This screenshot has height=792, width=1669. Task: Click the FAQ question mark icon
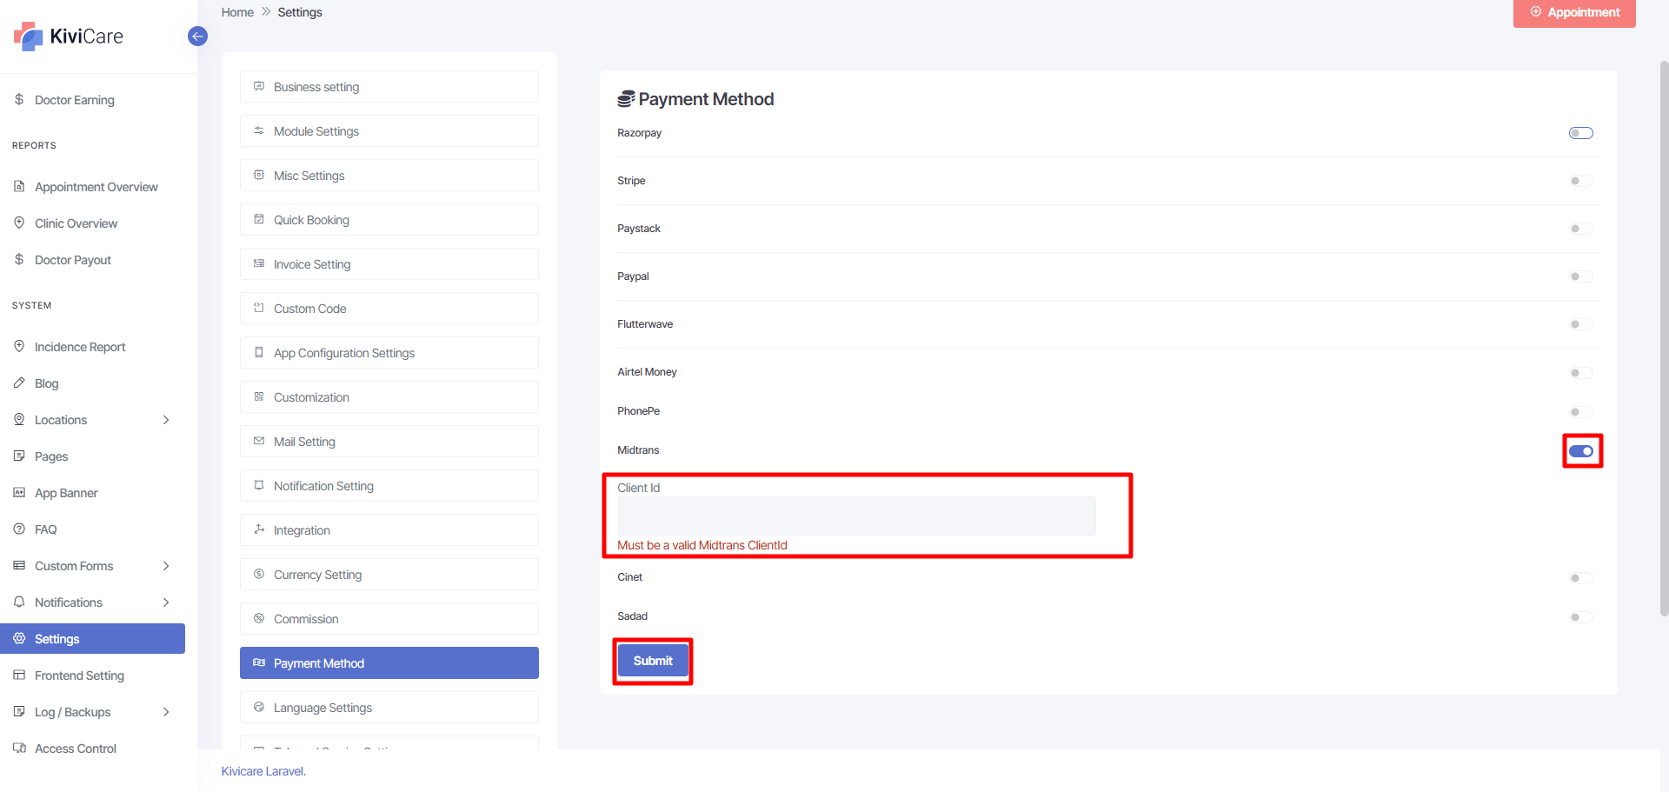[19, 529]
